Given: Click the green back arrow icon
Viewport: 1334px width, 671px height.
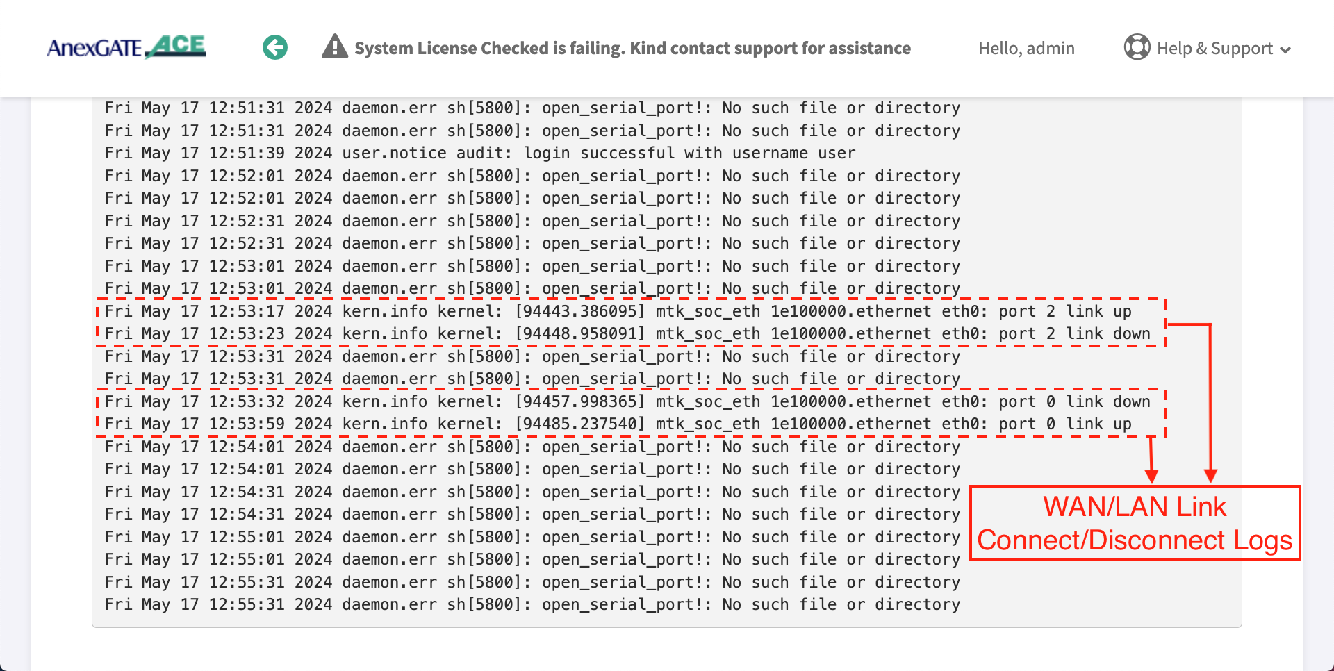Looking at the screenshot, I should point(275,47).
